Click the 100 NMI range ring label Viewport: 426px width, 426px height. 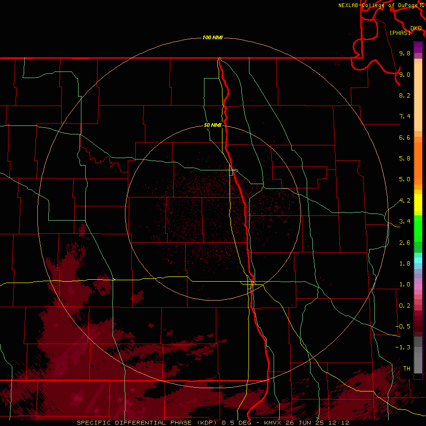213,37
